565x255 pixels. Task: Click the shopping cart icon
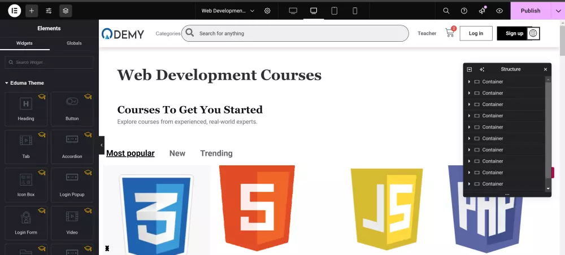(x=450, y=33)
